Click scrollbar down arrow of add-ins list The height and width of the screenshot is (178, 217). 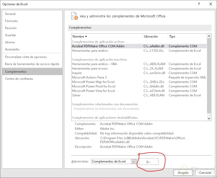[209, 118]
